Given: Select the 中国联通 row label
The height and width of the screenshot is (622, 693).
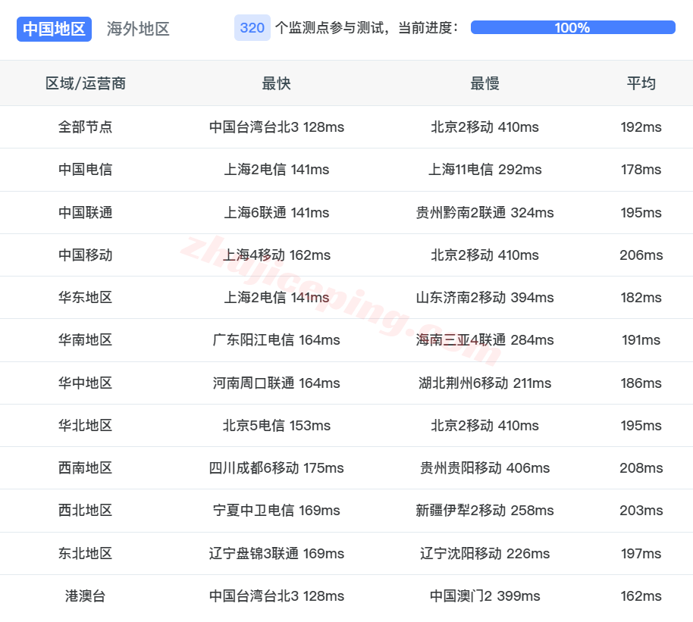Looking at the screenshot, I should tap(86, 212).
